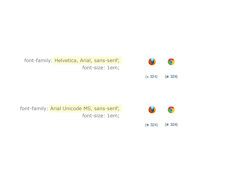
Task: Click the star glyph under the lower Firefox icon
Action: click(x=147, y=125)
